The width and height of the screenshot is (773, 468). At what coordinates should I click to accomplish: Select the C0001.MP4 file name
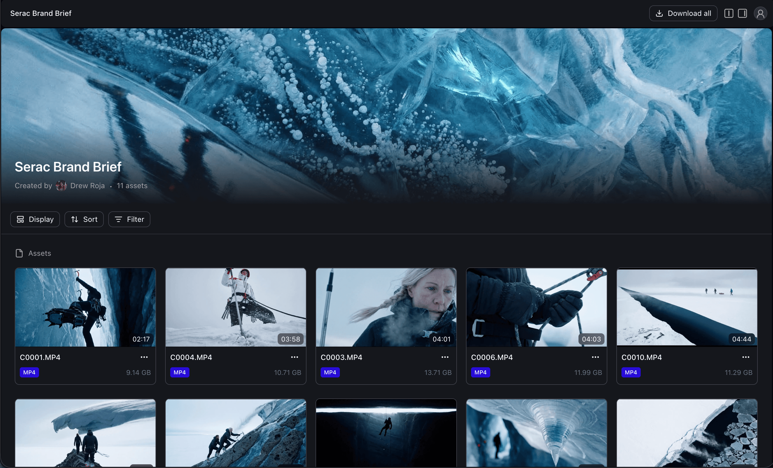40,357
